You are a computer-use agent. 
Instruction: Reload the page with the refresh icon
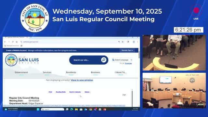tap(13, 42)
